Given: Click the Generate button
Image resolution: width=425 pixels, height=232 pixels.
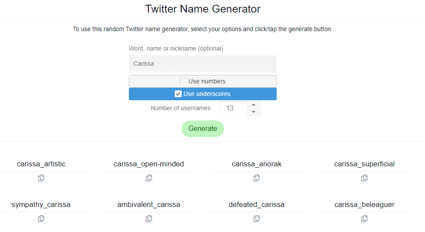Looking at the screenshot, I should click(203, 129).
